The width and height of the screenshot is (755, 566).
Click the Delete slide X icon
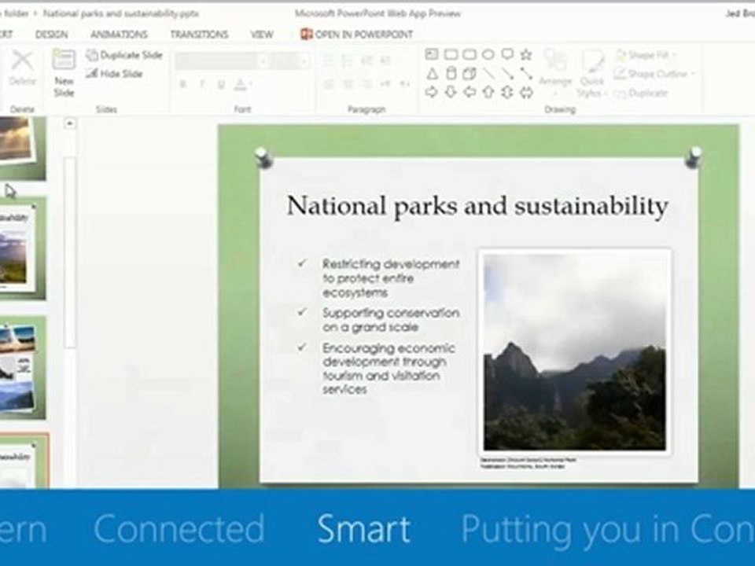[x=22, y=61]
